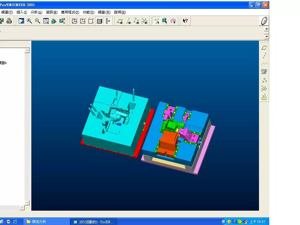300x225 pixels.
Task: Click the left panel vertical scrollbar
Action: click(27, 126)
